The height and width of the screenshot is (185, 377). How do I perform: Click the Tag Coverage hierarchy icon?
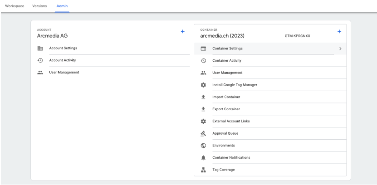tap(203, 170)
